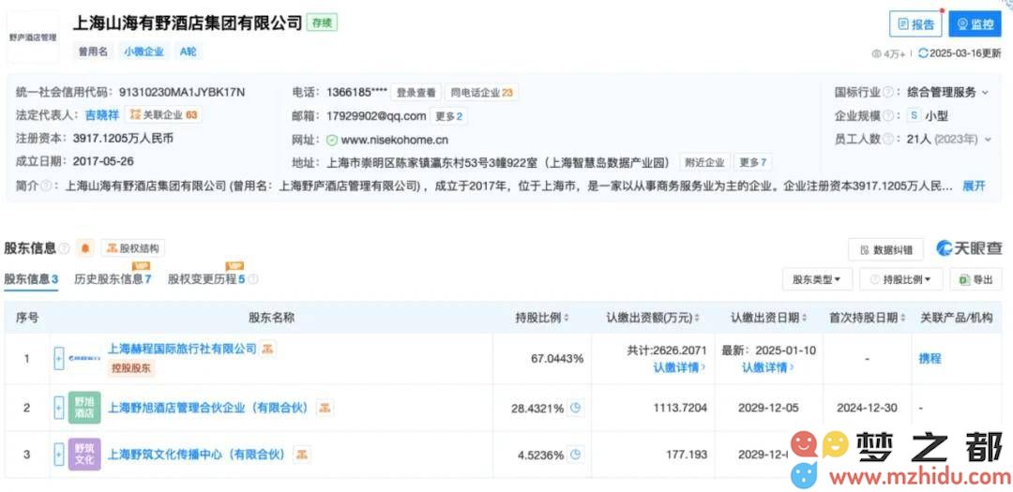Viewport: 1013px width, 492px height.
Task: Click pie chart icon beside 4.5236%
Action: pos(576,455)
